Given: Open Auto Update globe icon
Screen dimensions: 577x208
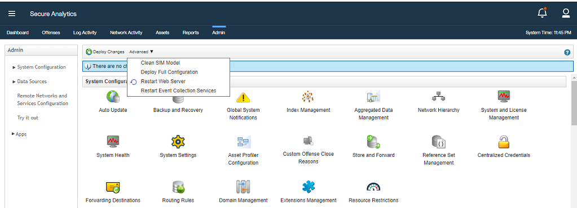Looking at the screenshot, I should point(113,97).
